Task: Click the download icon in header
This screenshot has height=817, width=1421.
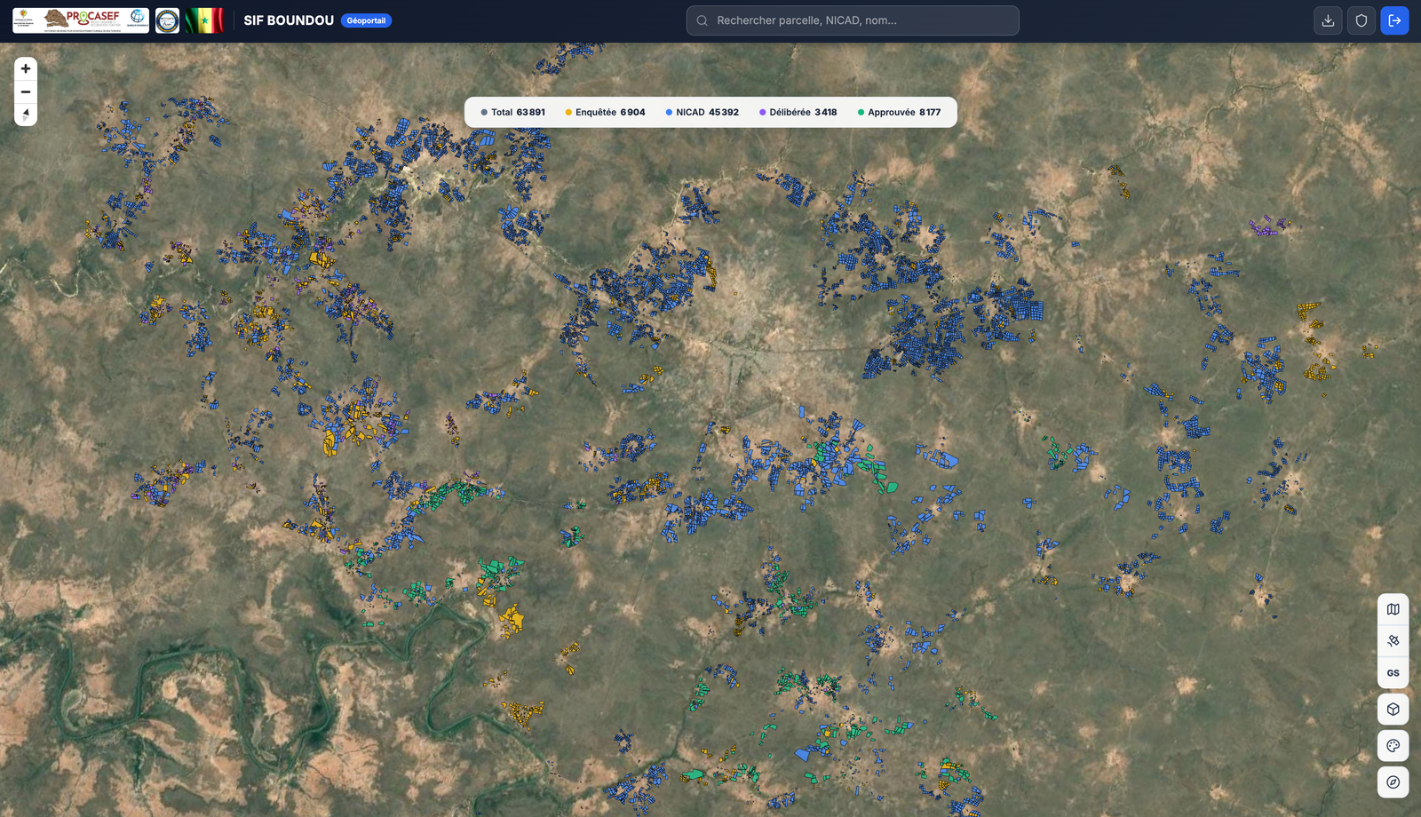Action: pyautogui.click(x=1328, y=20)
